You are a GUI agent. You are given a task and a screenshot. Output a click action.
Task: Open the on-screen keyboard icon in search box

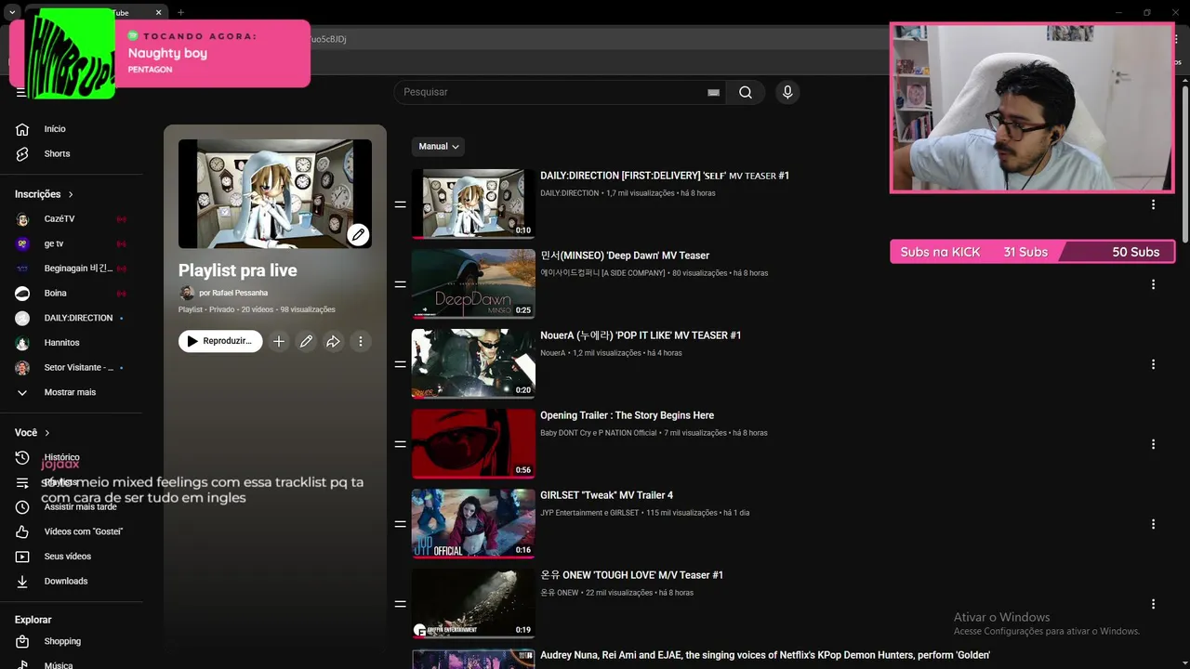713,92
